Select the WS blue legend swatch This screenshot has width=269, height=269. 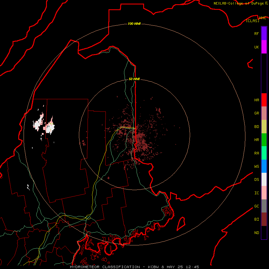264,166
